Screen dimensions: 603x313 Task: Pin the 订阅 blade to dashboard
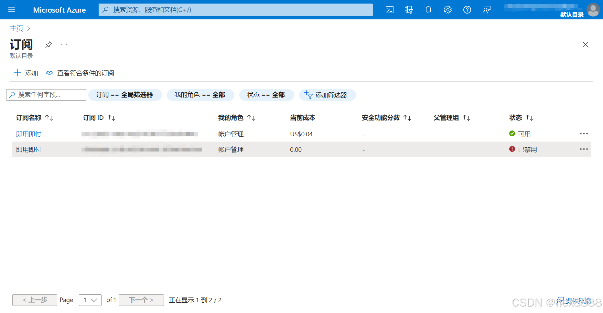(48, 45)
